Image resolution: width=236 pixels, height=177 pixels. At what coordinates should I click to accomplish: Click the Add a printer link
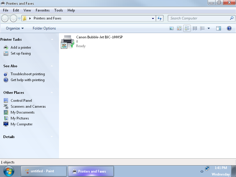pyautogui.click(x=21, y=47)
